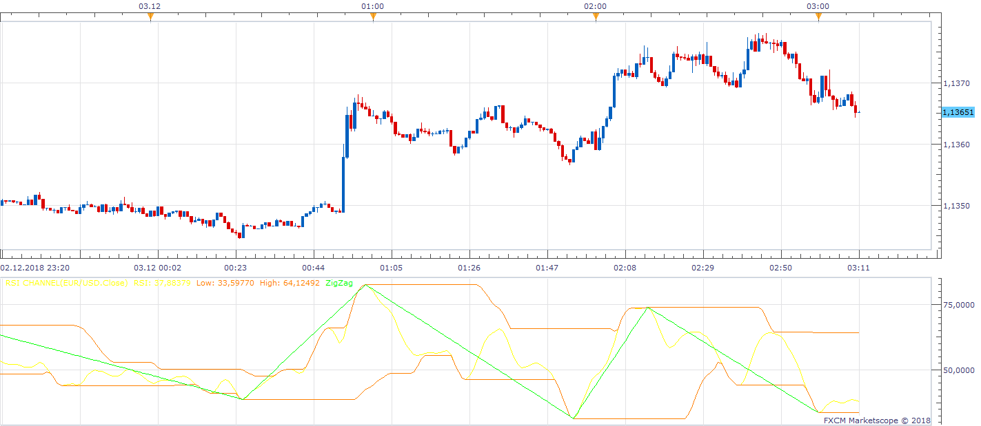Viewport: 981px width, 426px height.
Task: Click the green ZigZag legend label
Action: coord(339,283)
